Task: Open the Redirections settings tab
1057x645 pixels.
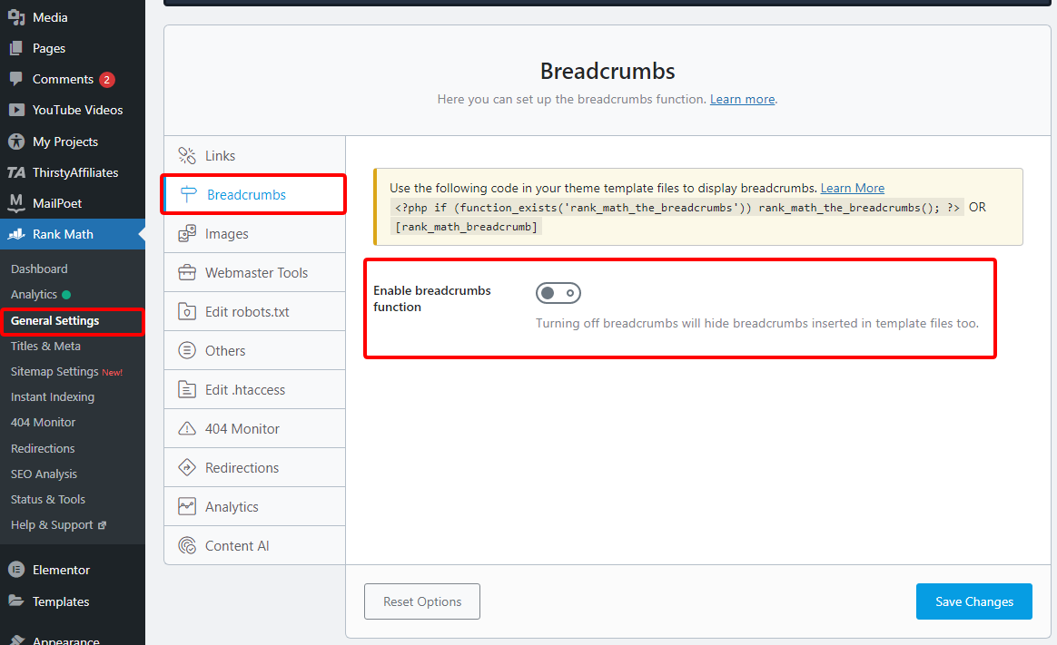Action: (255, 468)
